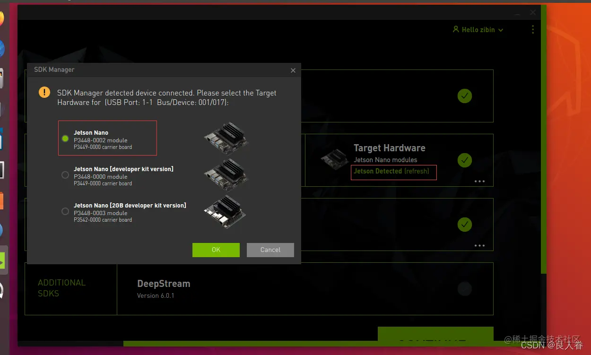This screenshot has height=355, width=591.
Task: Click the ADDITIONAL SDKS section label
Action: tap(61, 288)
